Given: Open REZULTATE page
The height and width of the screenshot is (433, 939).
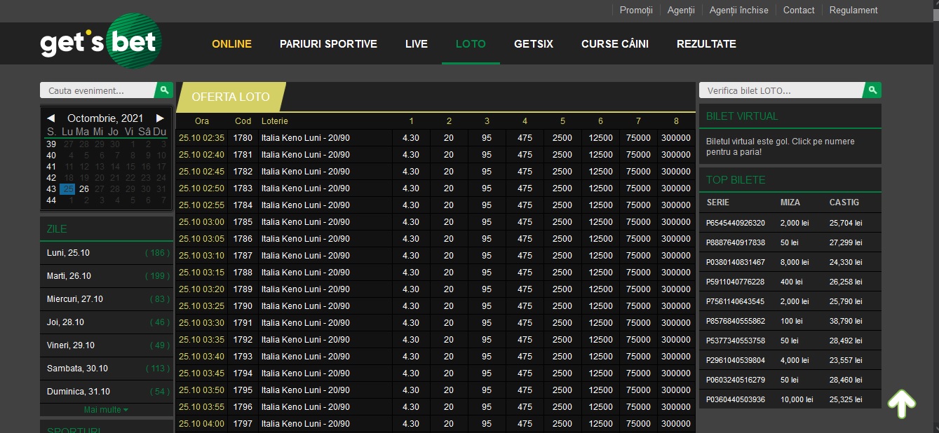Looking at the screenshot, I should click(706, 43).
